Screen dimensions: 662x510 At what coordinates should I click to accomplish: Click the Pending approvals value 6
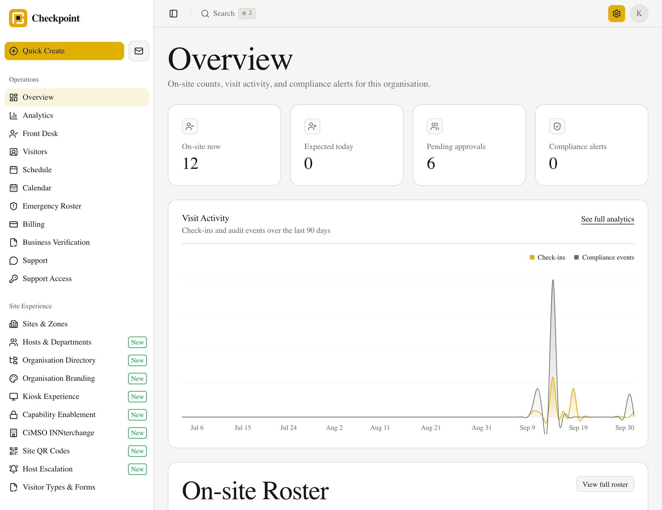[431, 164]
